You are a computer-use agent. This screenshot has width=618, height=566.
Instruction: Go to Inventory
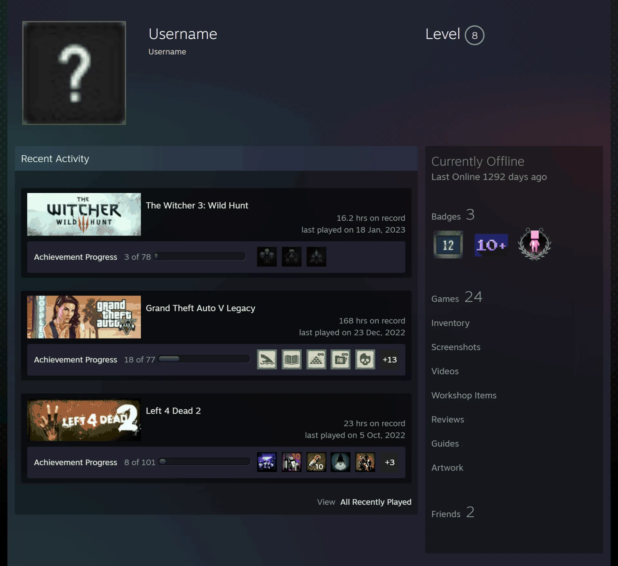[450, 323]
